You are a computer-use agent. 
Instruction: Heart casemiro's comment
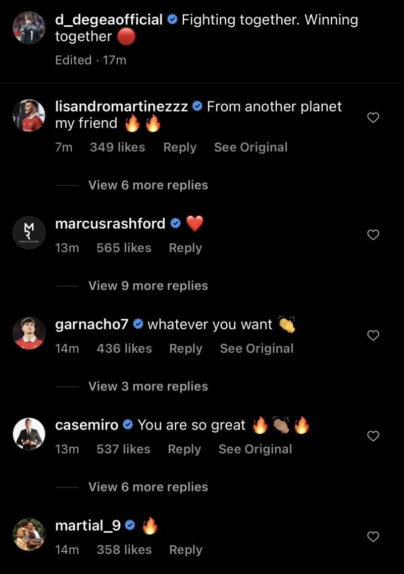coord(373,436)
